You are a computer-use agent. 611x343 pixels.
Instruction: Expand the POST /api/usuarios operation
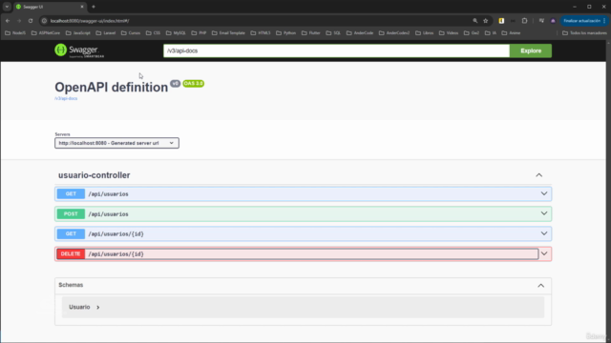pos(304,213)
